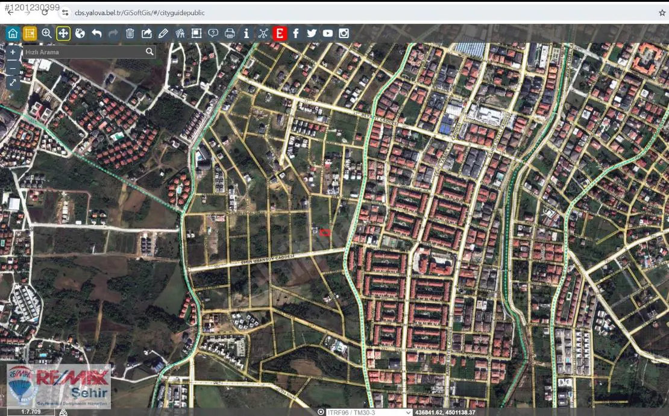Open the Twitter link icon
Image resolution: width=669 pixels, height=416 pixels.
[x=312, y=33]
